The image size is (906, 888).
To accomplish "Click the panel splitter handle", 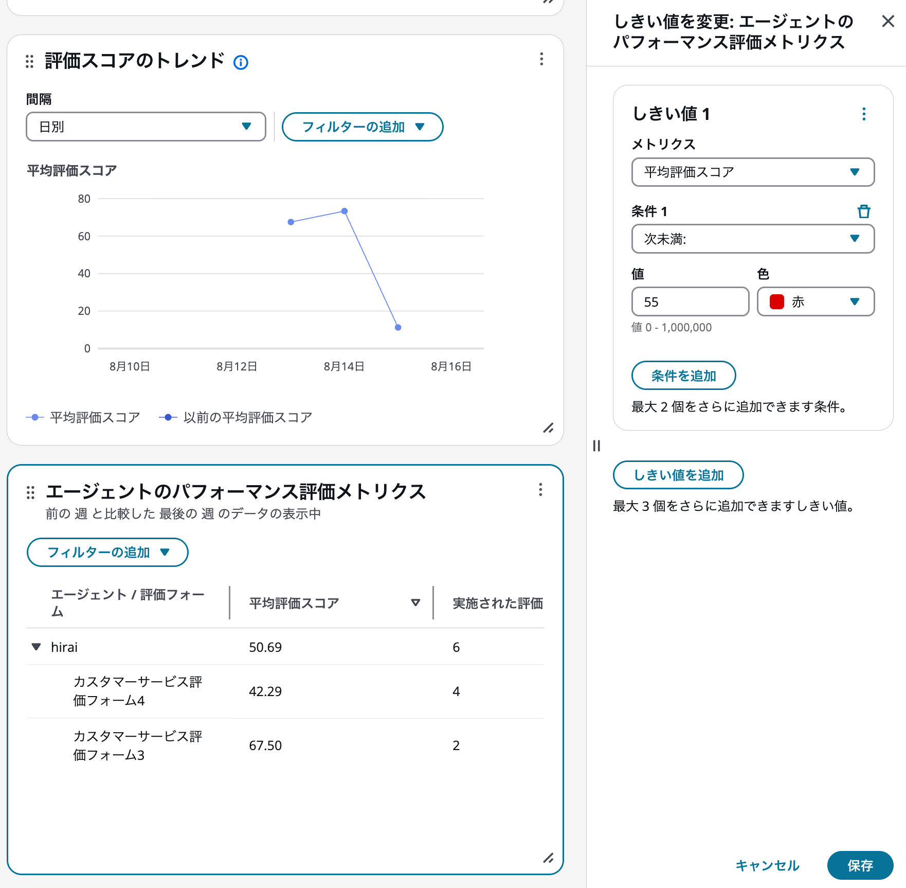I will tap(596, 446).
